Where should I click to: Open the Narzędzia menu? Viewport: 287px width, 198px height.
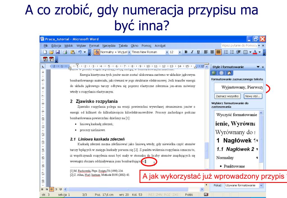point(109,46)
